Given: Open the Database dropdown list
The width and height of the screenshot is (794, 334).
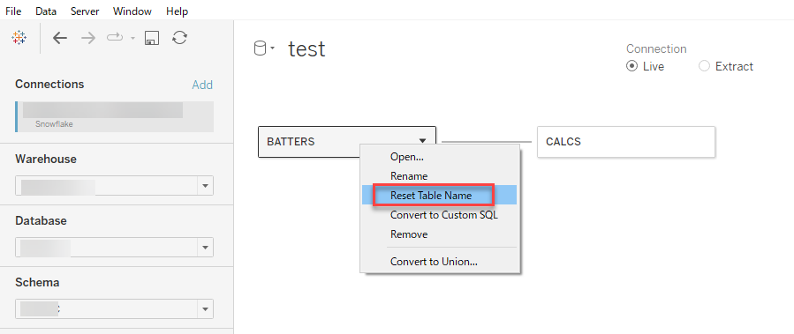Looking at the screenshot, I should (205, 248).
